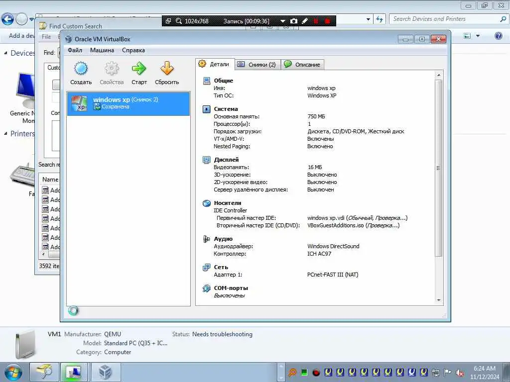Click the window-select icon at recording bar left
Screen dimensions: 510x382
tap(168, 21)
